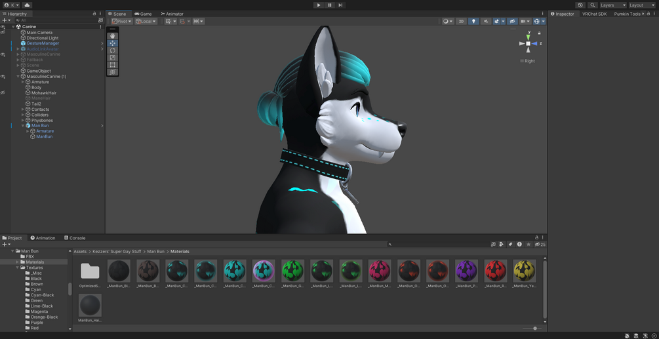Switch to the Animator tab
Screen dimensions: 659x339
172,14
